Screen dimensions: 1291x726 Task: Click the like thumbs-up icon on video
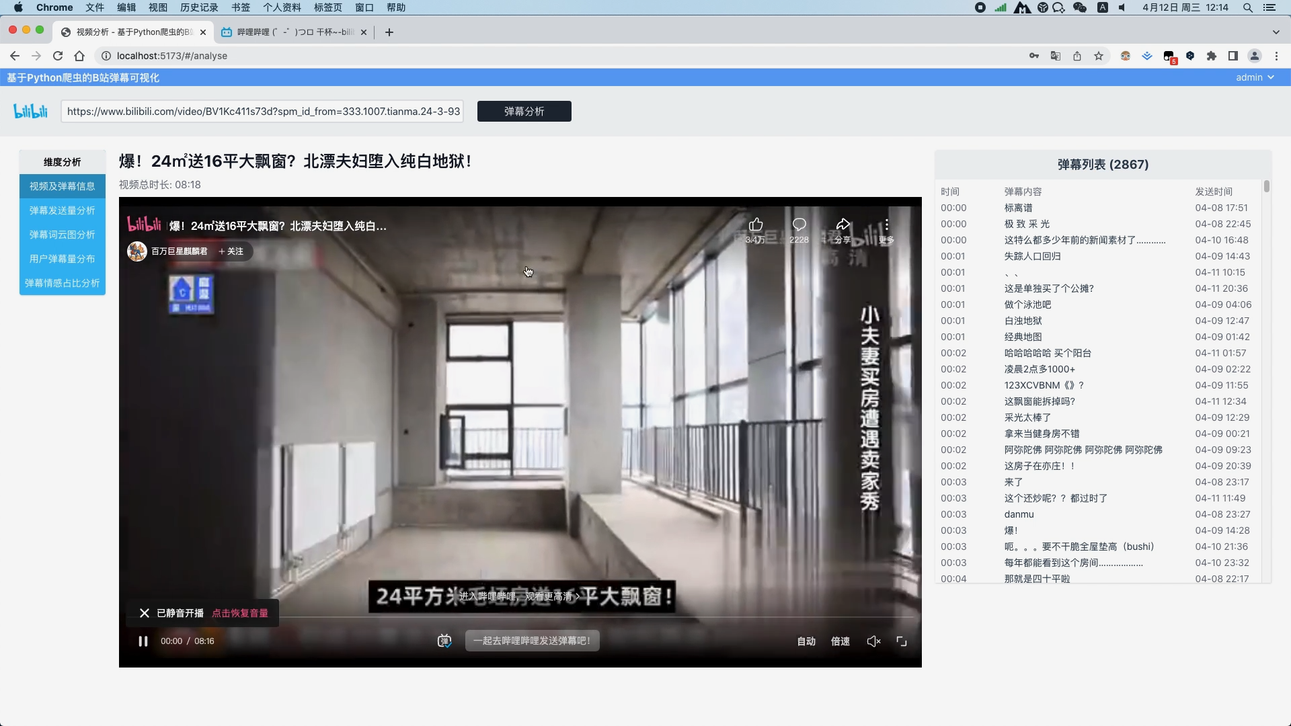(756, 225)
